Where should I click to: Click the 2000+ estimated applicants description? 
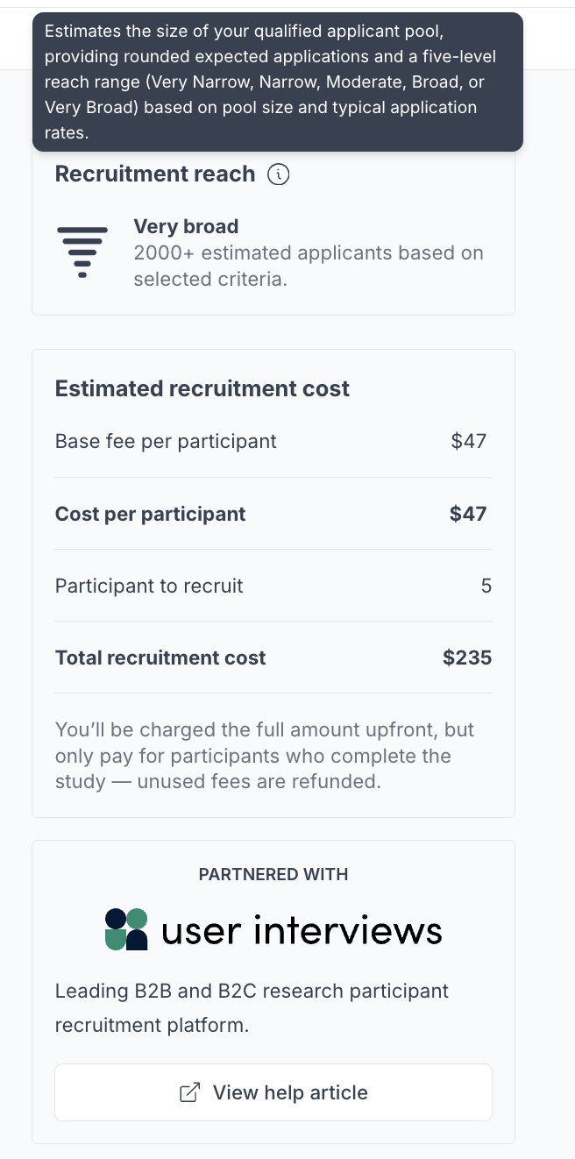pyautogui.click(x=308, y=267)
